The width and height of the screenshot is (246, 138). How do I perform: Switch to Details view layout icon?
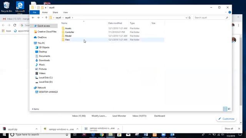tap(225, 109)
